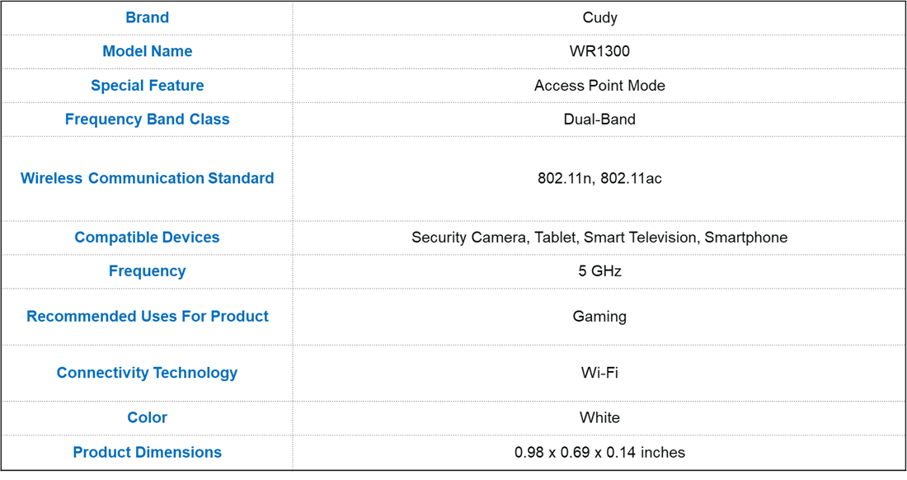Click the Special Feature label

pos(147,85)
